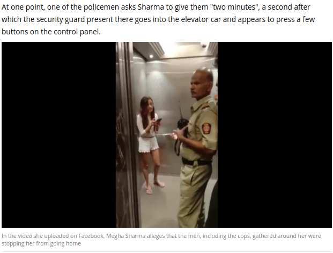The image size is (333, 253).
Task: Click the caption line "stopping her from going home"
Action: pyautogui.click(x=41, y=243)
